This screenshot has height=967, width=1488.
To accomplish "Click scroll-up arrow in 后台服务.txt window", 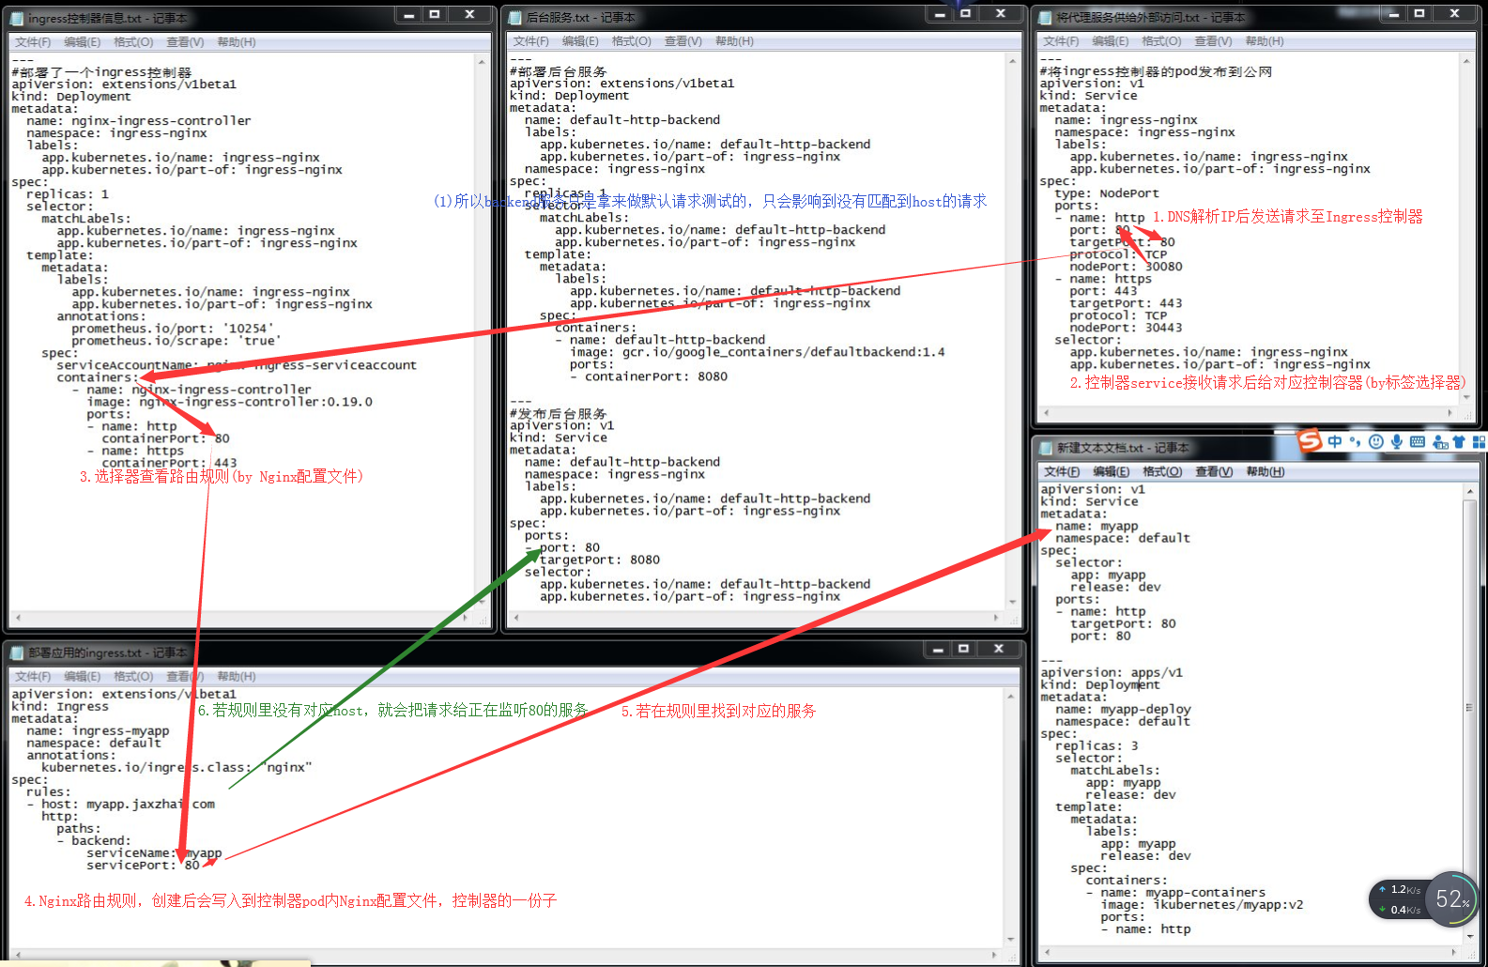I will 1013,60.
